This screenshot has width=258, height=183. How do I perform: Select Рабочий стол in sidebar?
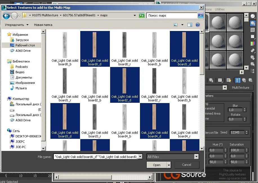(25, 45)
